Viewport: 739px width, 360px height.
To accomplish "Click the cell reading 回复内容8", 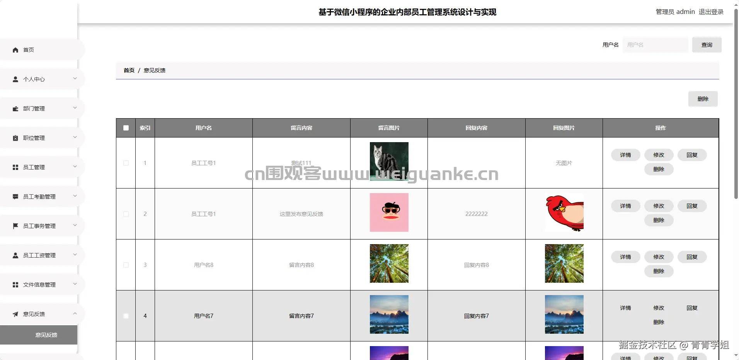I will point(476,265).
